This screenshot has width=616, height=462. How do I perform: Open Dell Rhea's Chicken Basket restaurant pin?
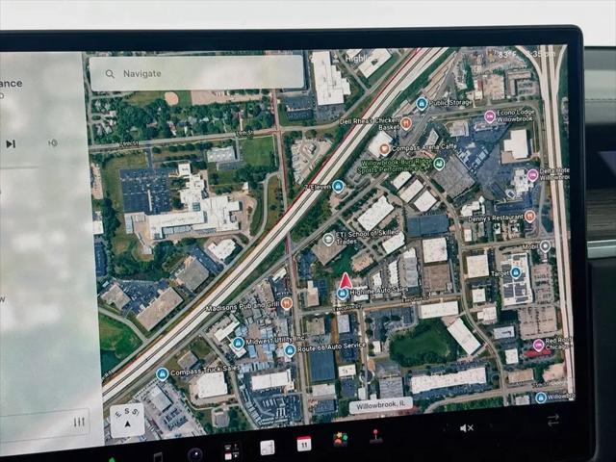tap(406, 124)
